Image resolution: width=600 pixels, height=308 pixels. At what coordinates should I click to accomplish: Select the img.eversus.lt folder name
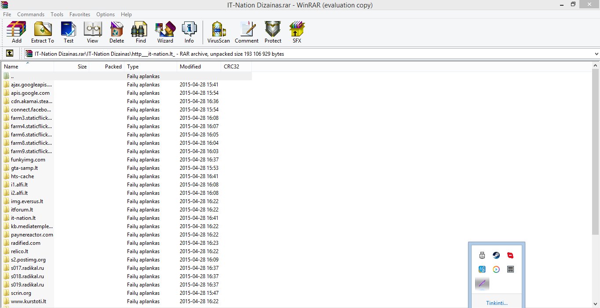pos(27,201)
